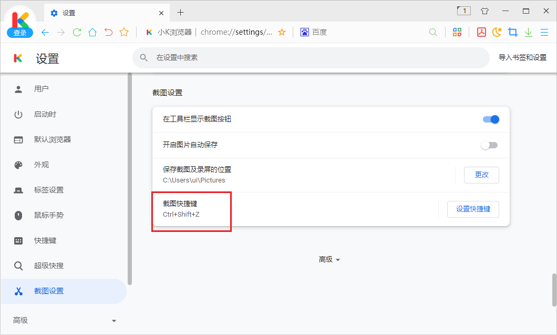Image resolution: width=557 pixels, height=335 pixels.
Task: Click the main page scrollbar thumb
Action: (x=554, y=289)
